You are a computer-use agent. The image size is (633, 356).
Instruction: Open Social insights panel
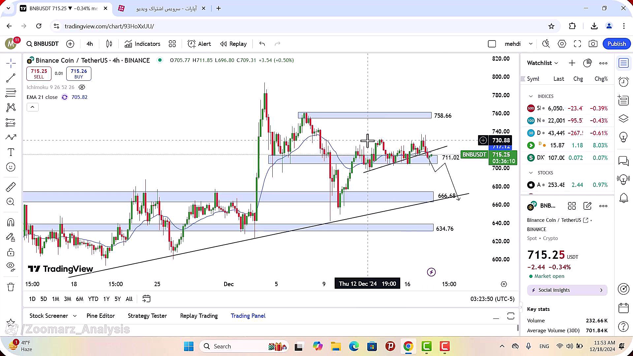pyautogui.click(x=567, y=290)
